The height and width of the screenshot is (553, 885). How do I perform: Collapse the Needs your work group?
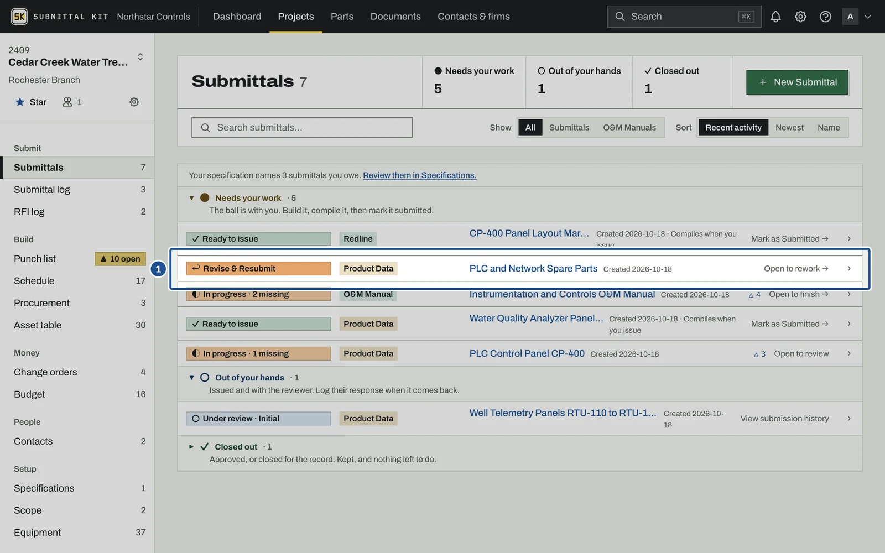coord(191,198)
